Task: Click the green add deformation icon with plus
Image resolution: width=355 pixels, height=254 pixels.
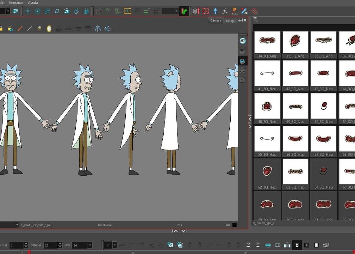Action: point(147,11)
